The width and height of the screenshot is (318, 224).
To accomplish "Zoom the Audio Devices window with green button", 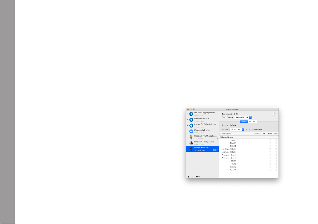I will tap(194, 109).
